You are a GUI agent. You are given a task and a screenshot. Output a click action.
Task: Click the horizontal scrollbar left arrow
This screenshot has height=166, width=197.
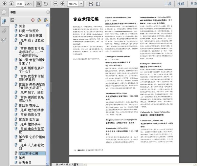[x=85, y=164]
